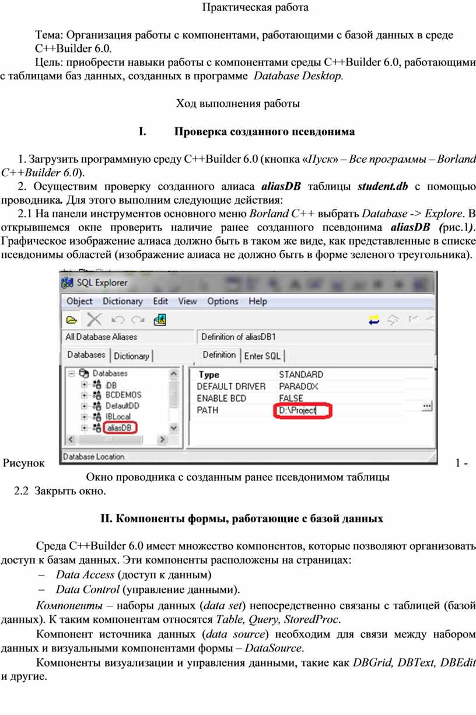
Task: Click the Undo arrow toolbar icon
Action: pyautogui.click(x=118, y=320)
